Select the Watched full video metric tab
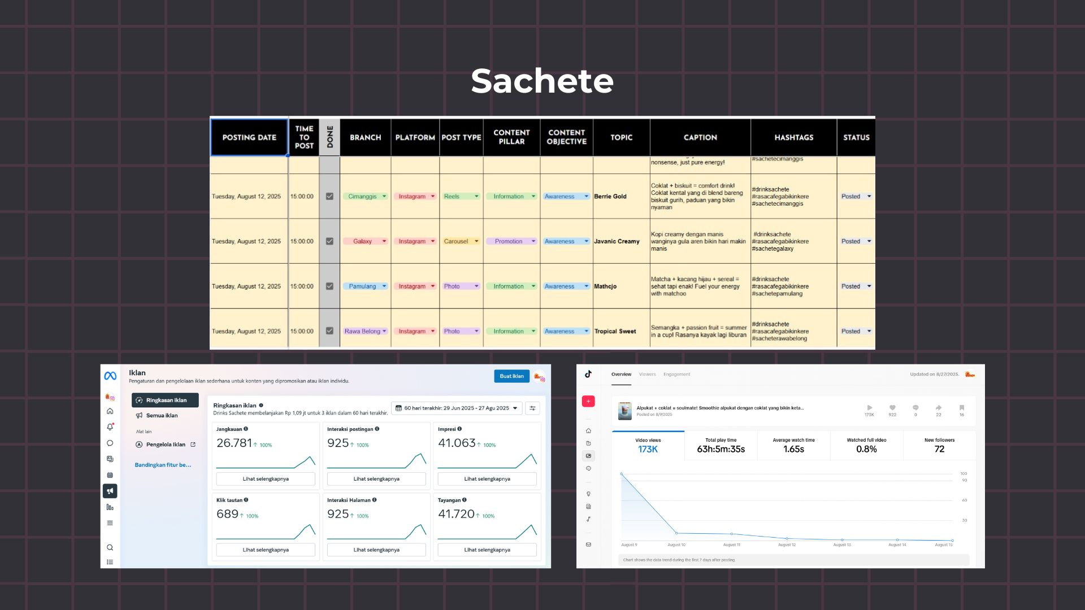 [x=866, y=446]
